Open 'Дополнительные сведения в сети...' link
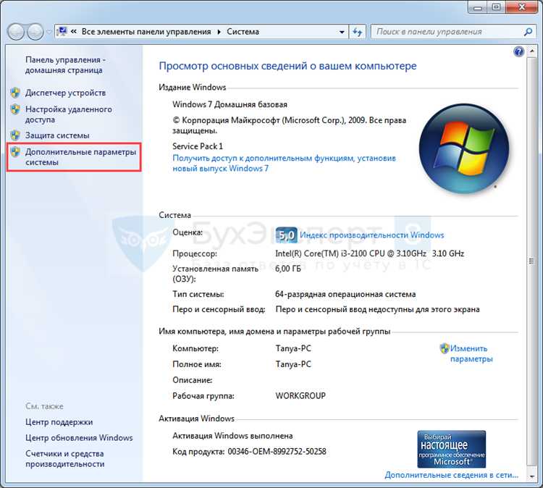This screenshot has width=543, height=488. coord(452,475)
